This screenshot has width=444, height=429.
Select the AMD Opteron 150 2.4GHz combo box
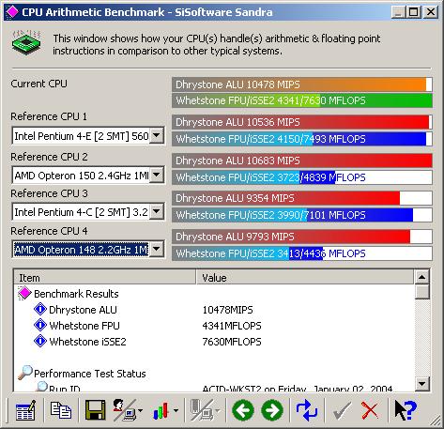point(88,175)
